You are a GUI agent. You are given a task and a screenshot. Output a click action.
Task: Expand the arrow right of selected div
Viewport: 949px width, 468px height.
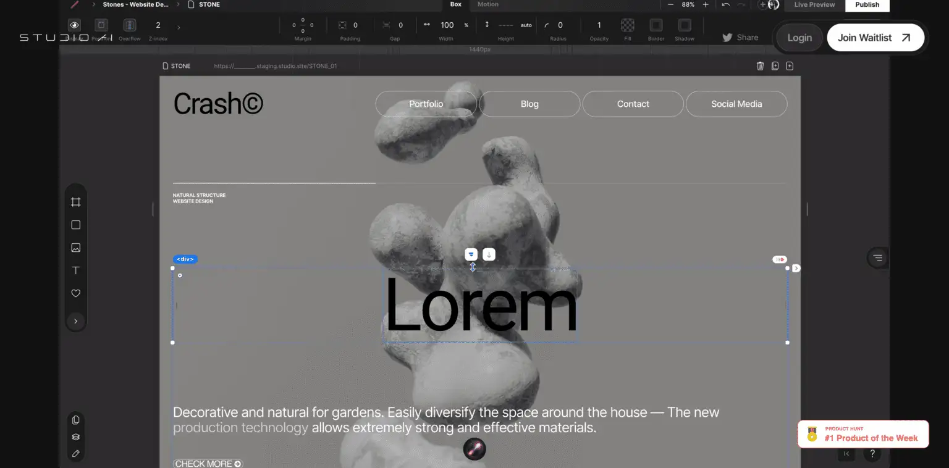tap(796, 268)
